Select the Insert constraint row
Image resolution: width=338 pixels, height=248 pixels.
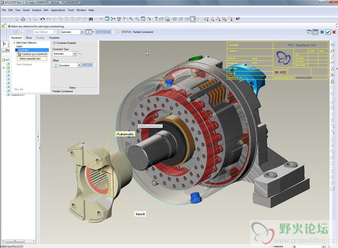pos(19,46)
